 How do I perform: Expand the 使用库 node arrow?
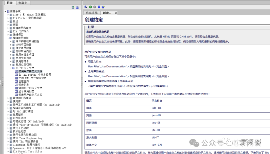(8, 101)
